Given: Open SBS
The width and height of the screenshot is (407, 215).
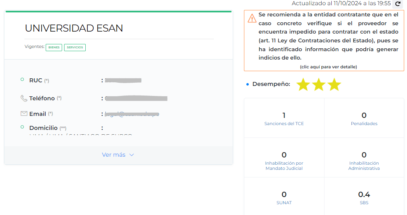Looking at the screenshot, I should pyautogui.click(x=364, y=203).
